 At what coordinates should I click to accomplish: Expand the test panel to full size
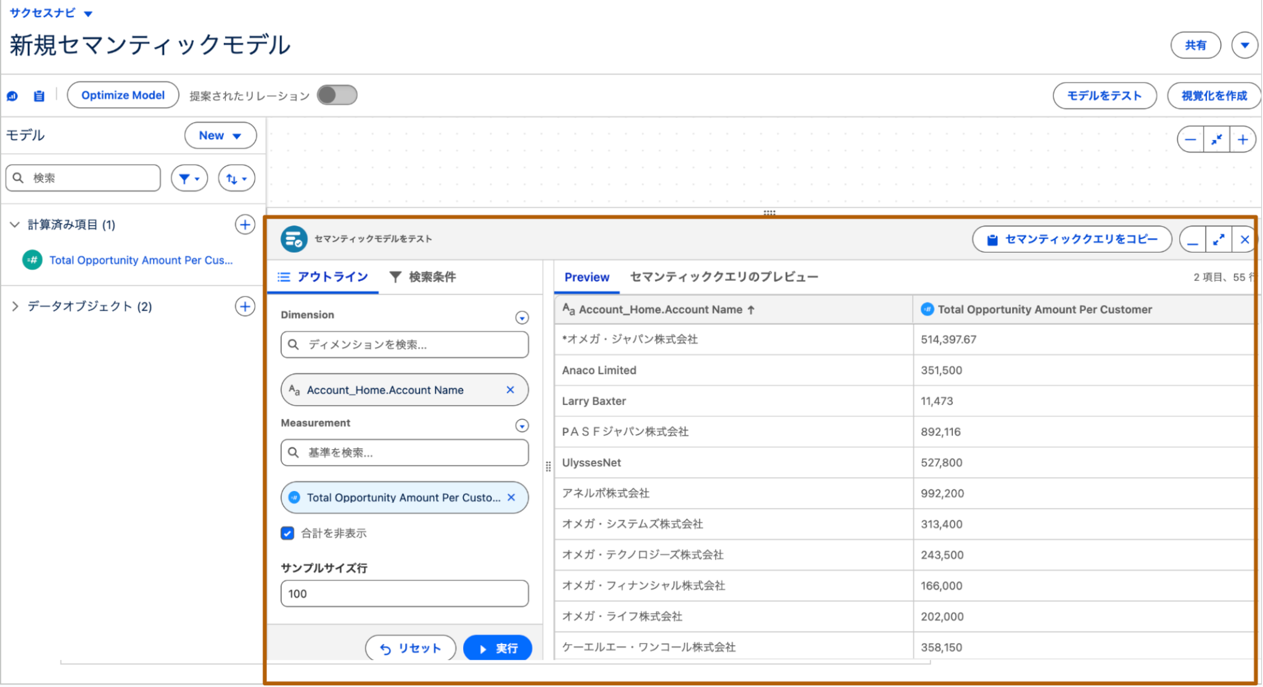coord(1219,240)
